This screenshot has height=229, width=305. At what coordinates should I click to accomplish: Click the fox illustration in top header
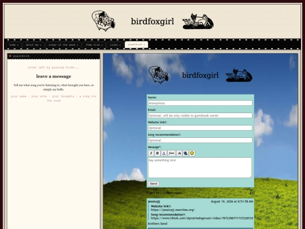coord(198,21)
